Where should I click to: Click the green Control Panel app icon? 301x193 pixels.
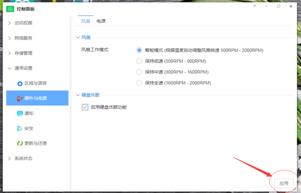point(10,9)
